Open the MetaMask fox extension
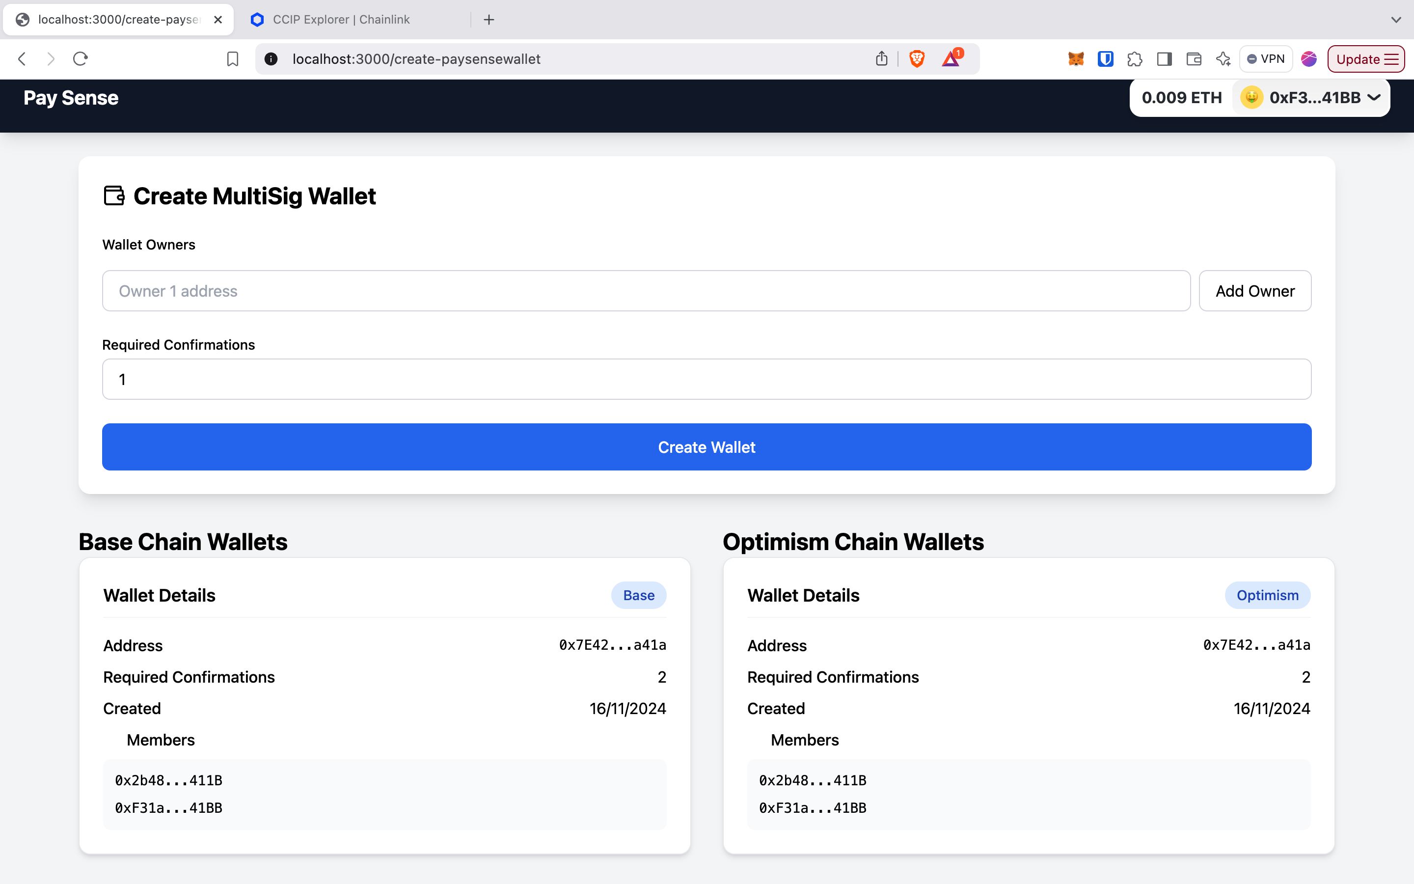 (x=1076, y=59)
